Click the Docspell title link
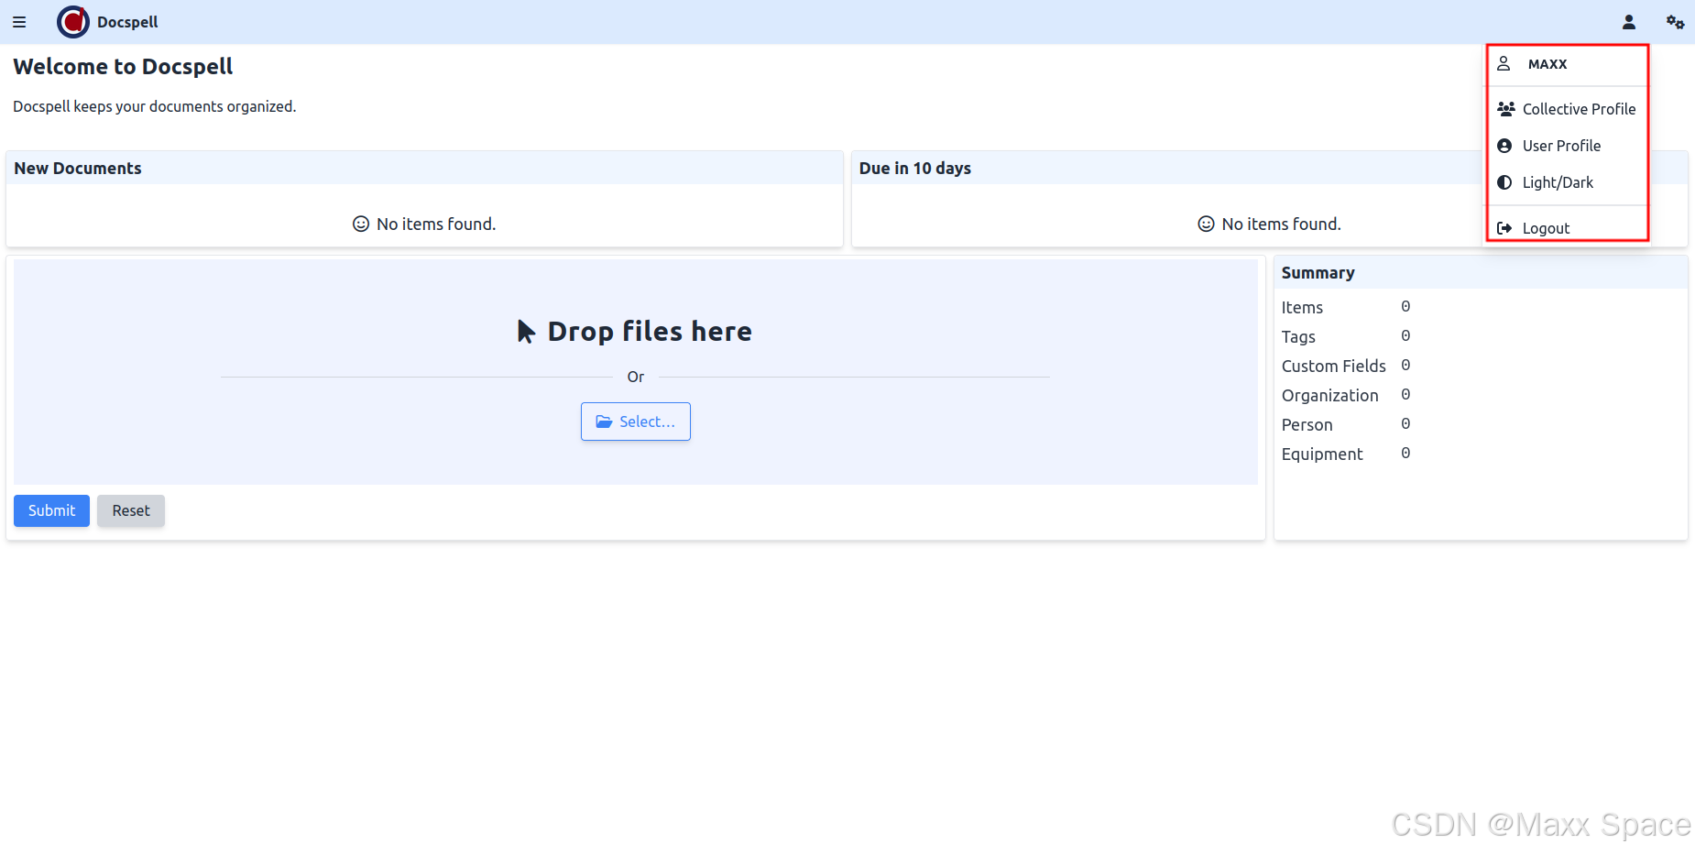Screen dimensions: 1695x854 127,22
